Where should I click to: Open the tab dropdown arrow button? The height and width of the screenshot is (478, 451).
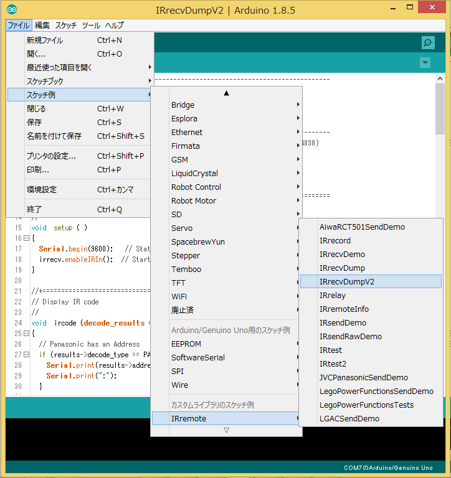tap(425, 63)
